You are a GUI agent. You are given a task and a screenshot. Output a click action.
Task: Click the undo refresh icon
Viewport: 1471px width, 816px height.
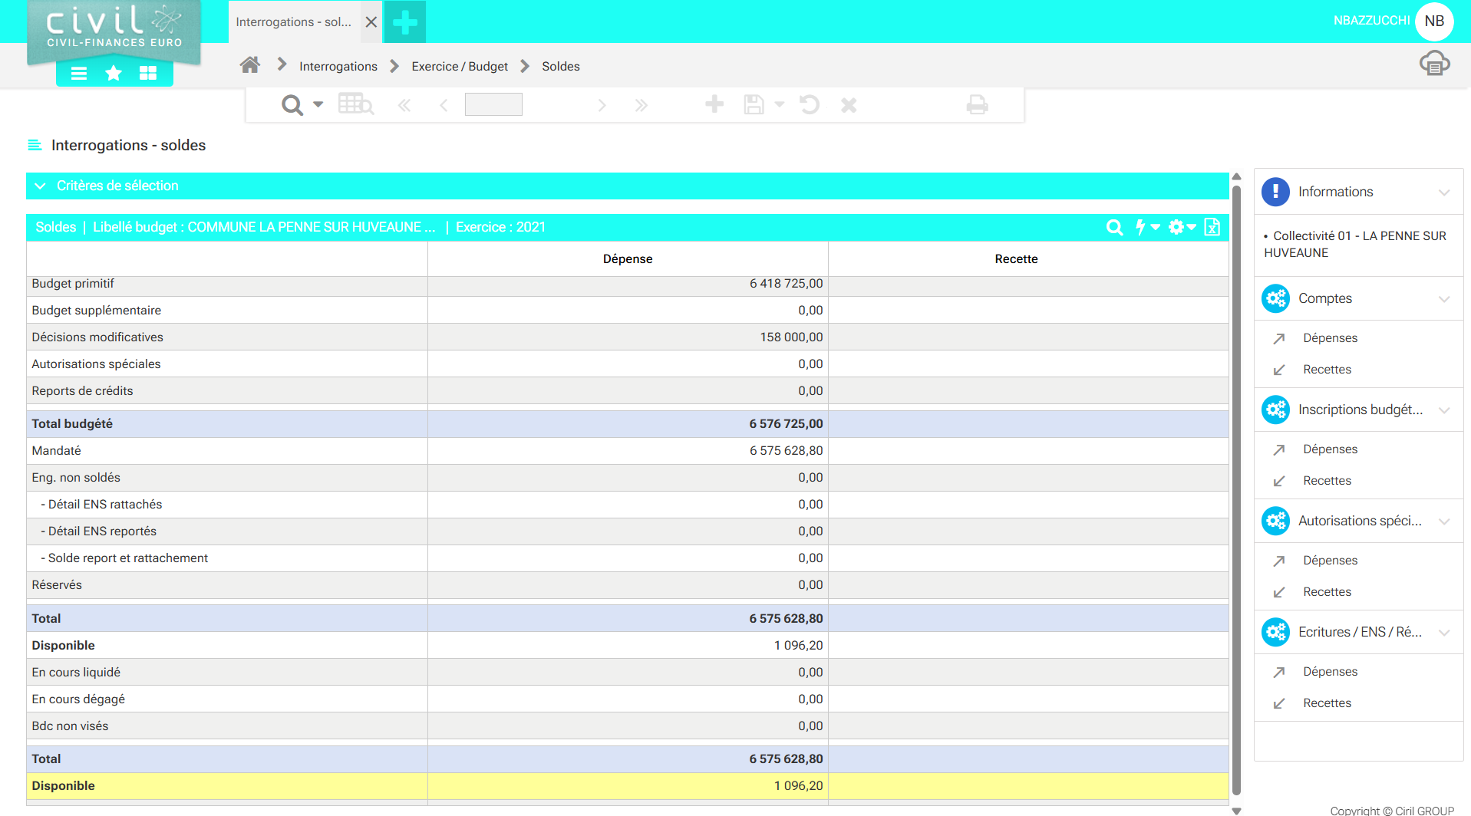[810, 104]
